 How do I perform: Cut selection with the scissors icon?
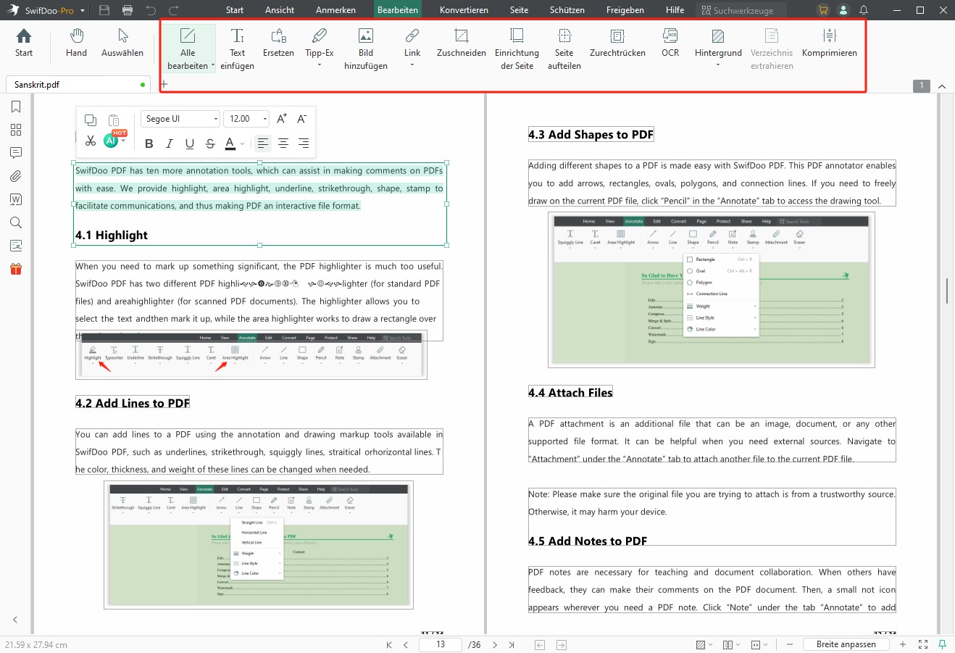pos(91,141)
